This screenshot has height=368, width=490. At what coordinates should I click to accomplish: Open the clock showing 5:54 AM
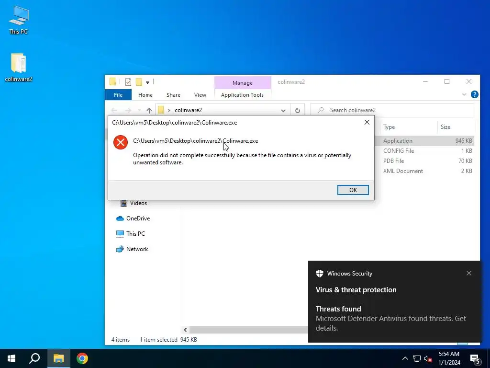[x=449, y=358]
